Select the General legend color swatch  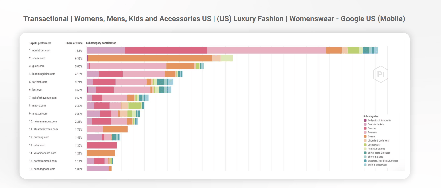(x=365, y=137)
